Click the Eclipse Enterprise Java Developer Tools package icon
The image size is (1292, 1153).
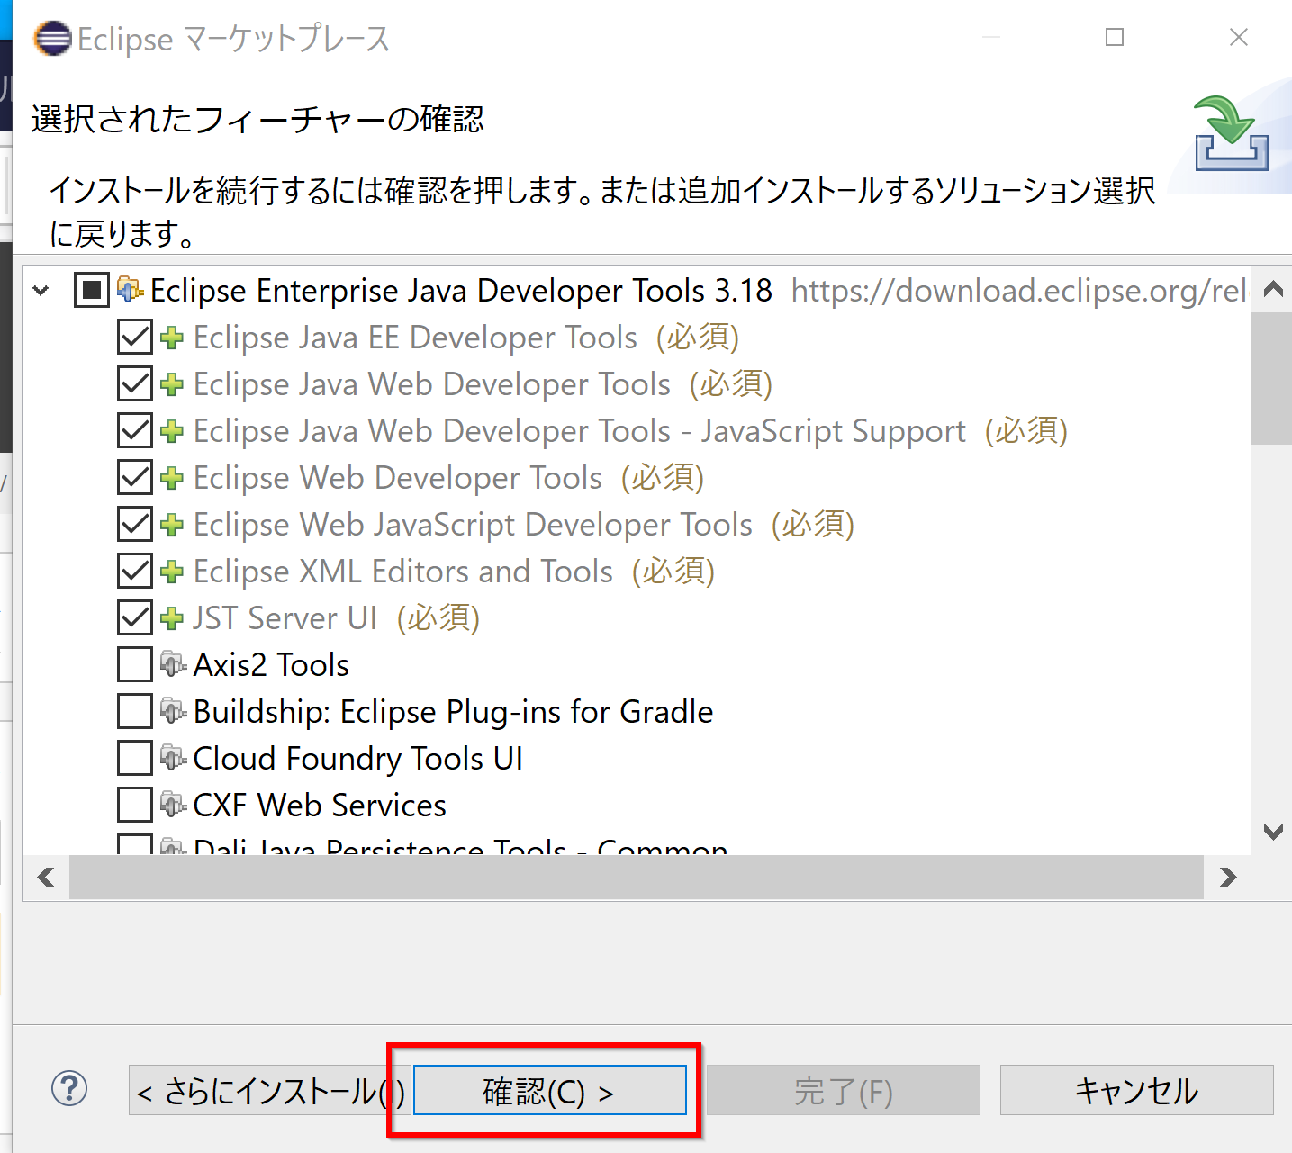tap(130, 290)
